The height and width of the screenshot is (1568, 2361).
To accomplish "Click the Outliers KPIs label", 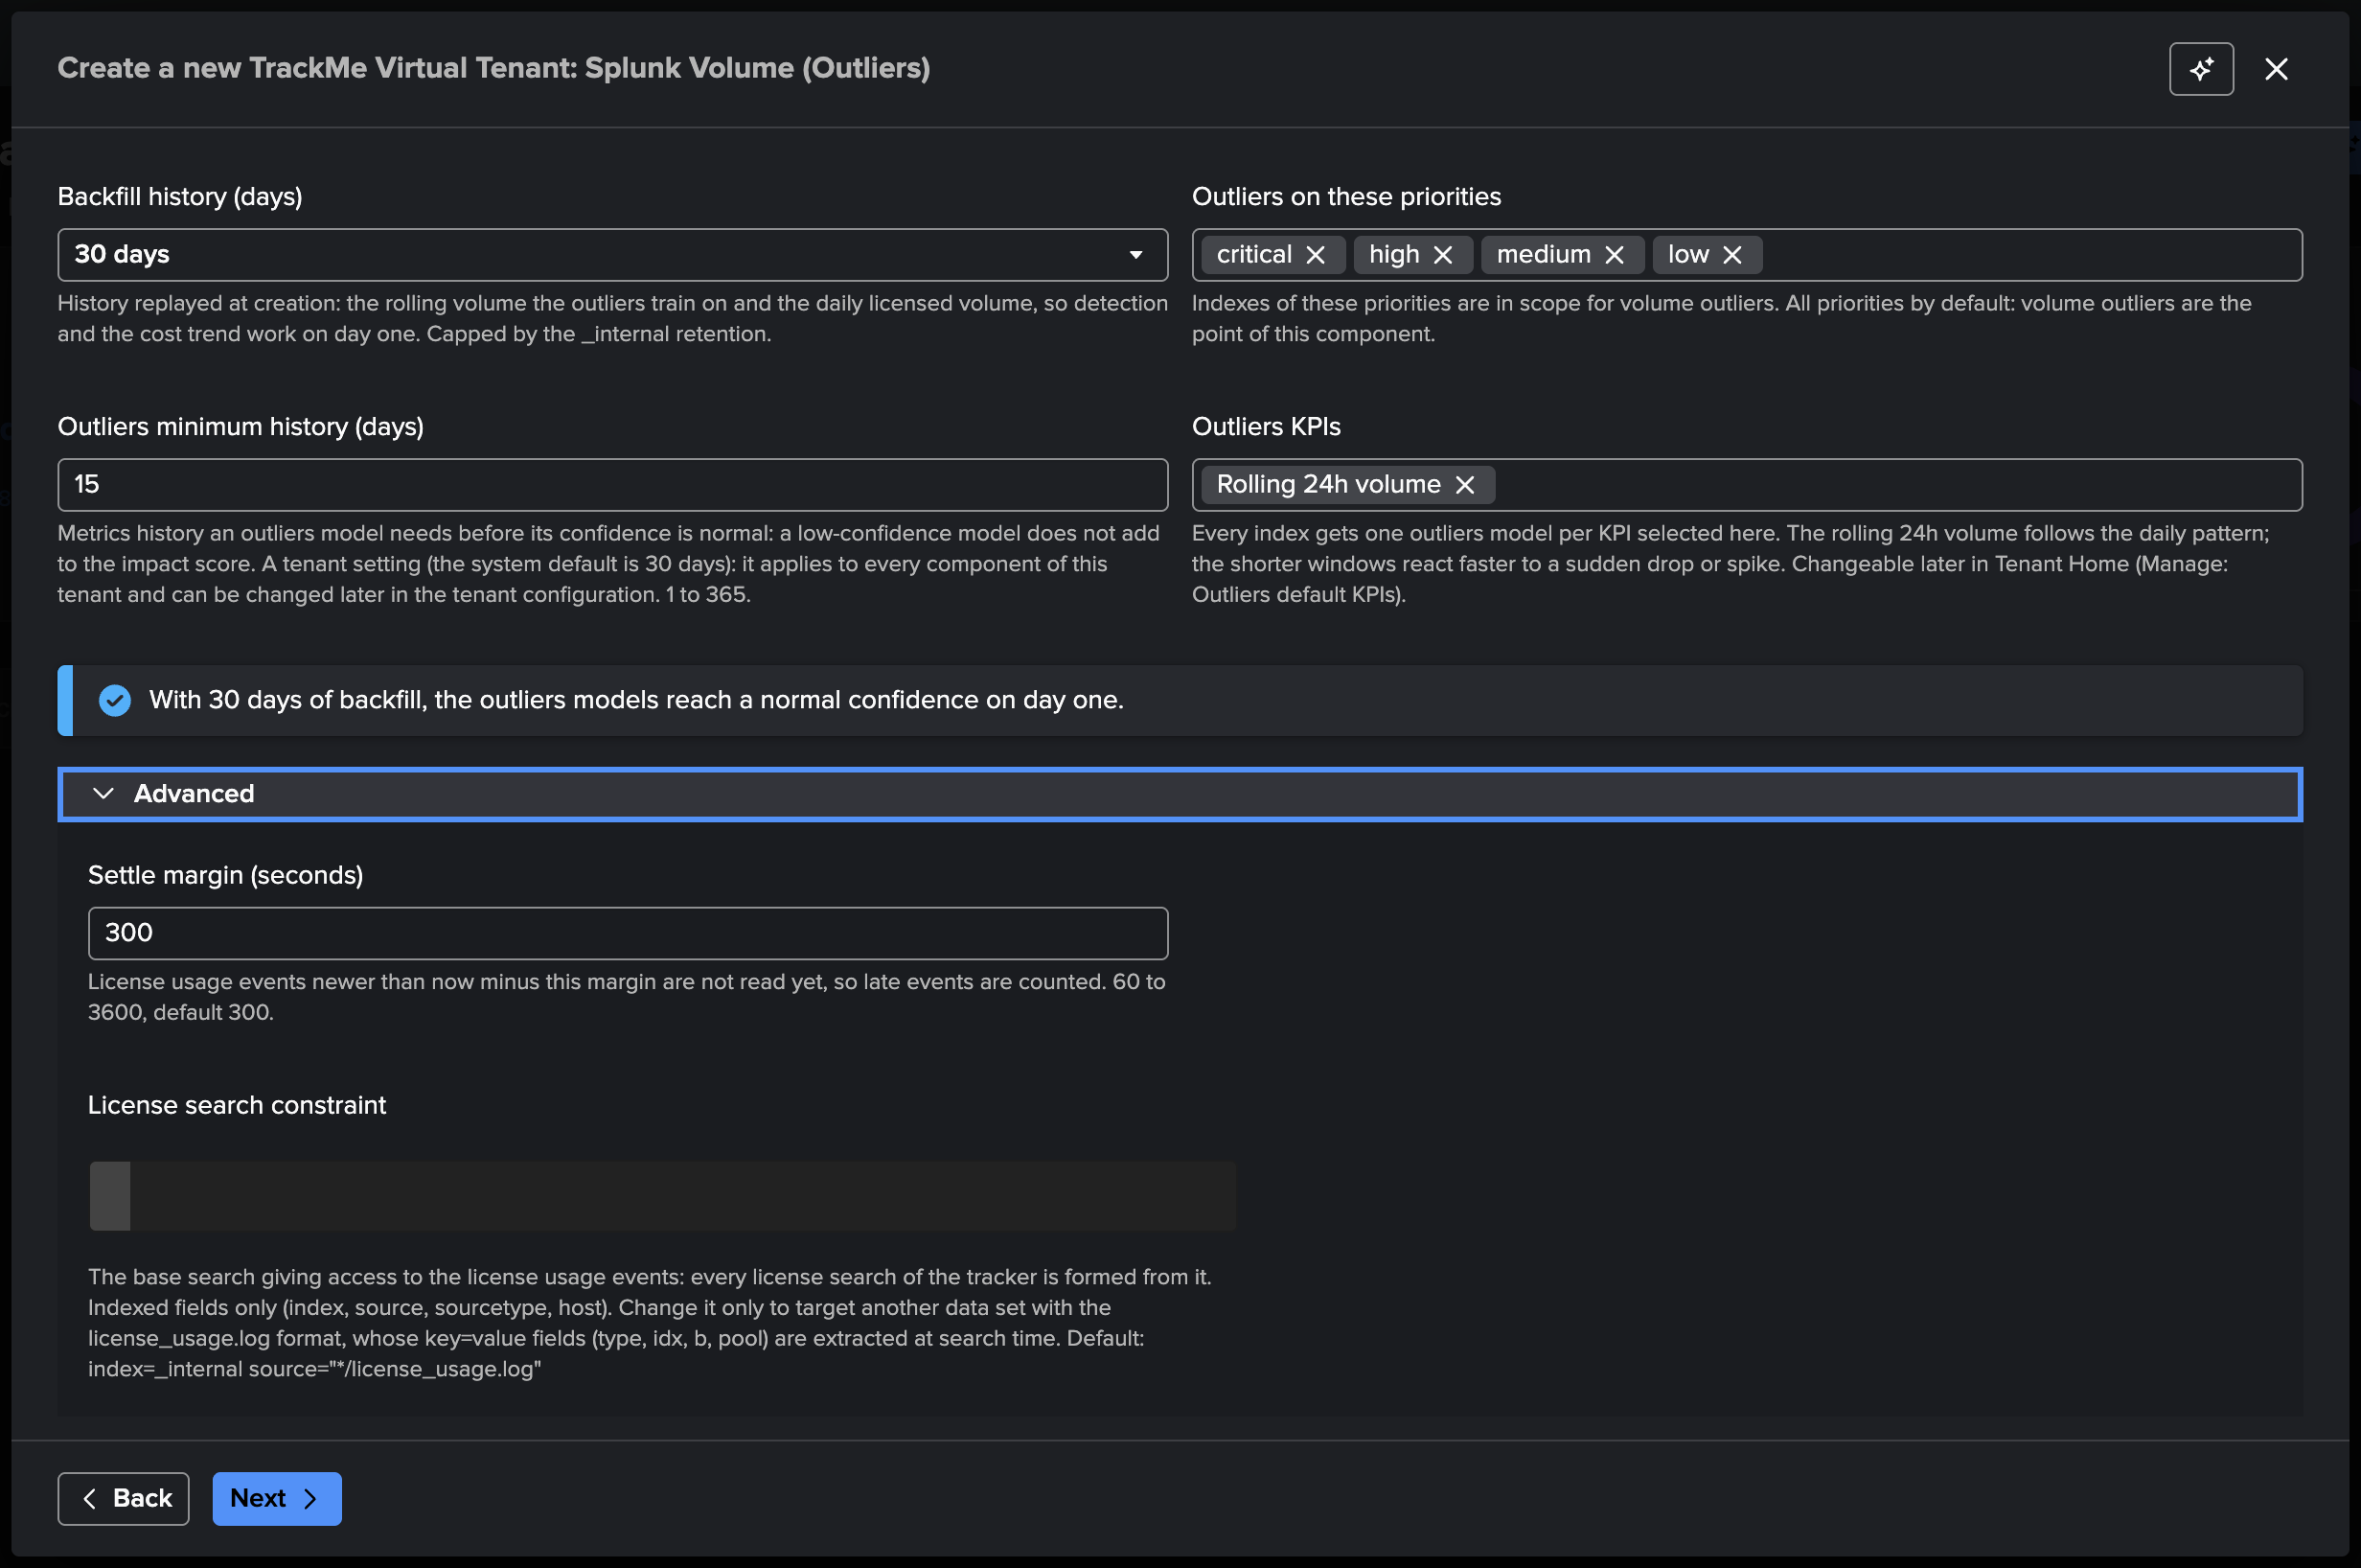I will pos(1267,427).
